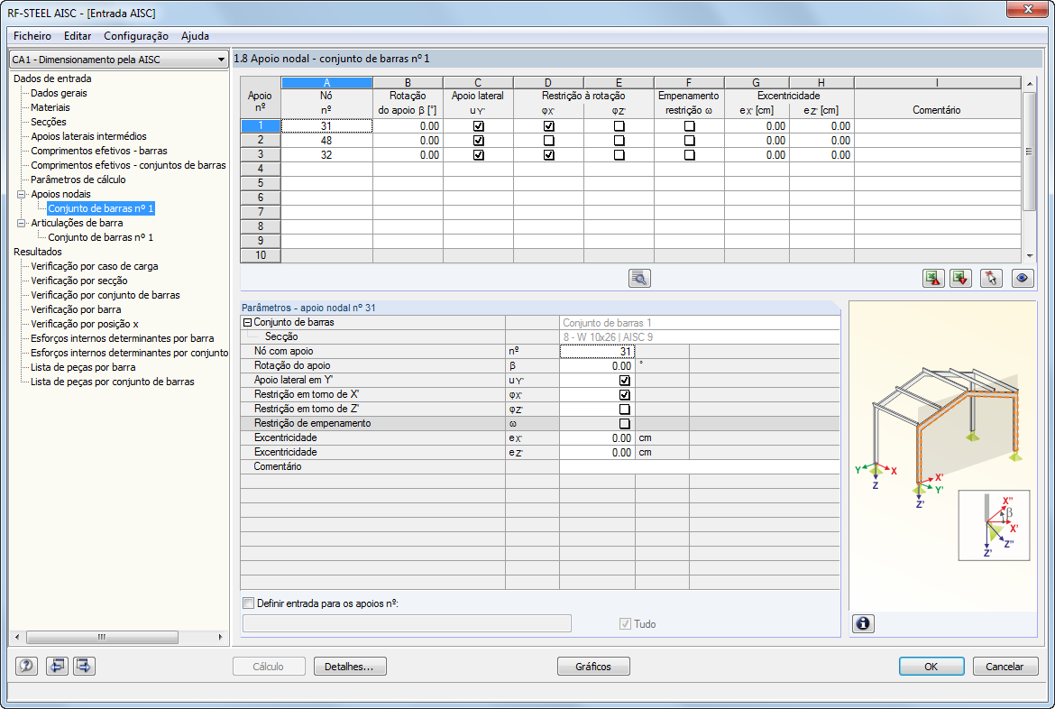Select 'Conjunto de barras nº 1' under Articulações
The height and width of the screenshot is (709, 1055).
tap(100, 237)
